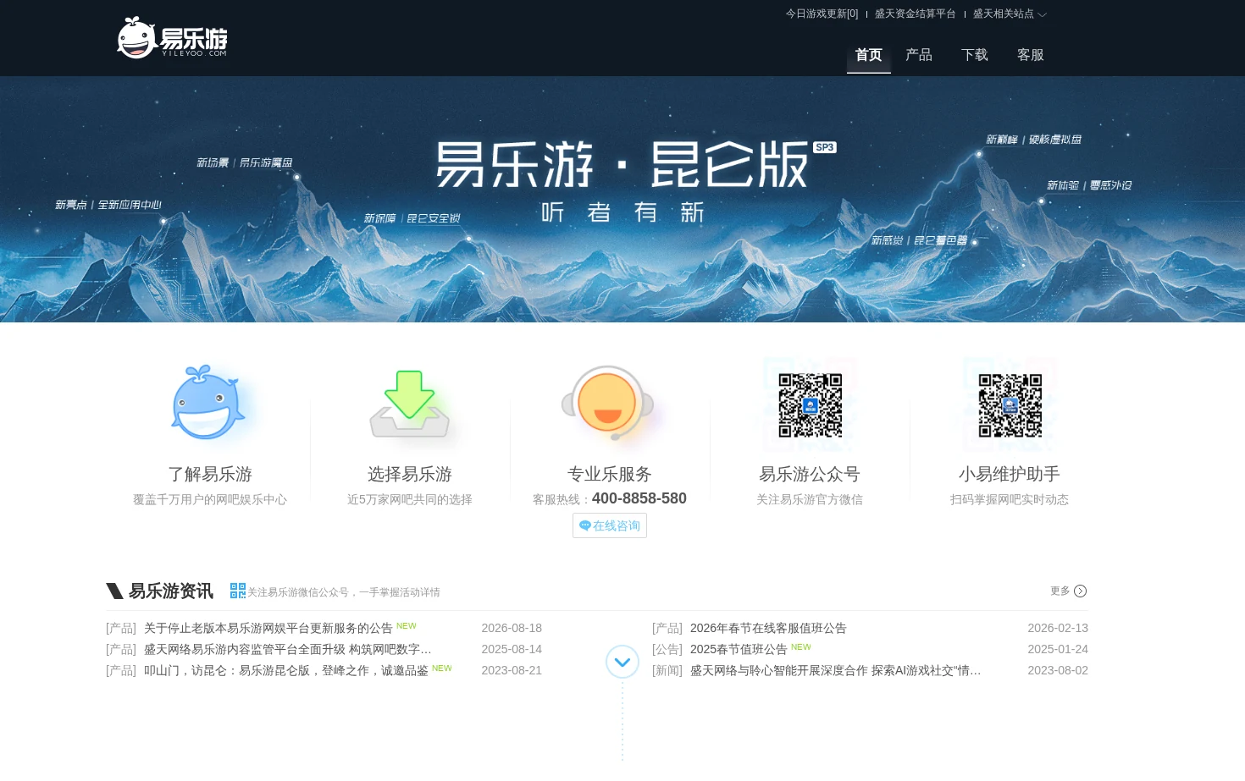1245x781 pixels.
Task: Open 叩山门，访昆仑 news article
Action: coord(285,670)
